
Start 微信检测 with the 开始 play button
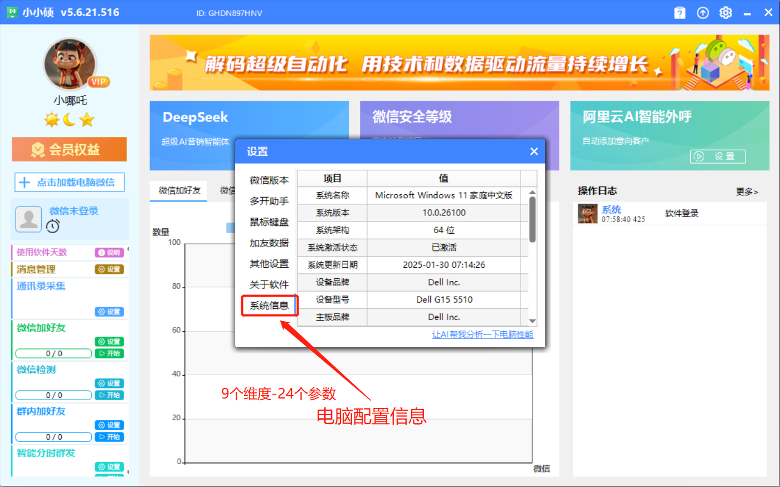[x=109, y=395]
